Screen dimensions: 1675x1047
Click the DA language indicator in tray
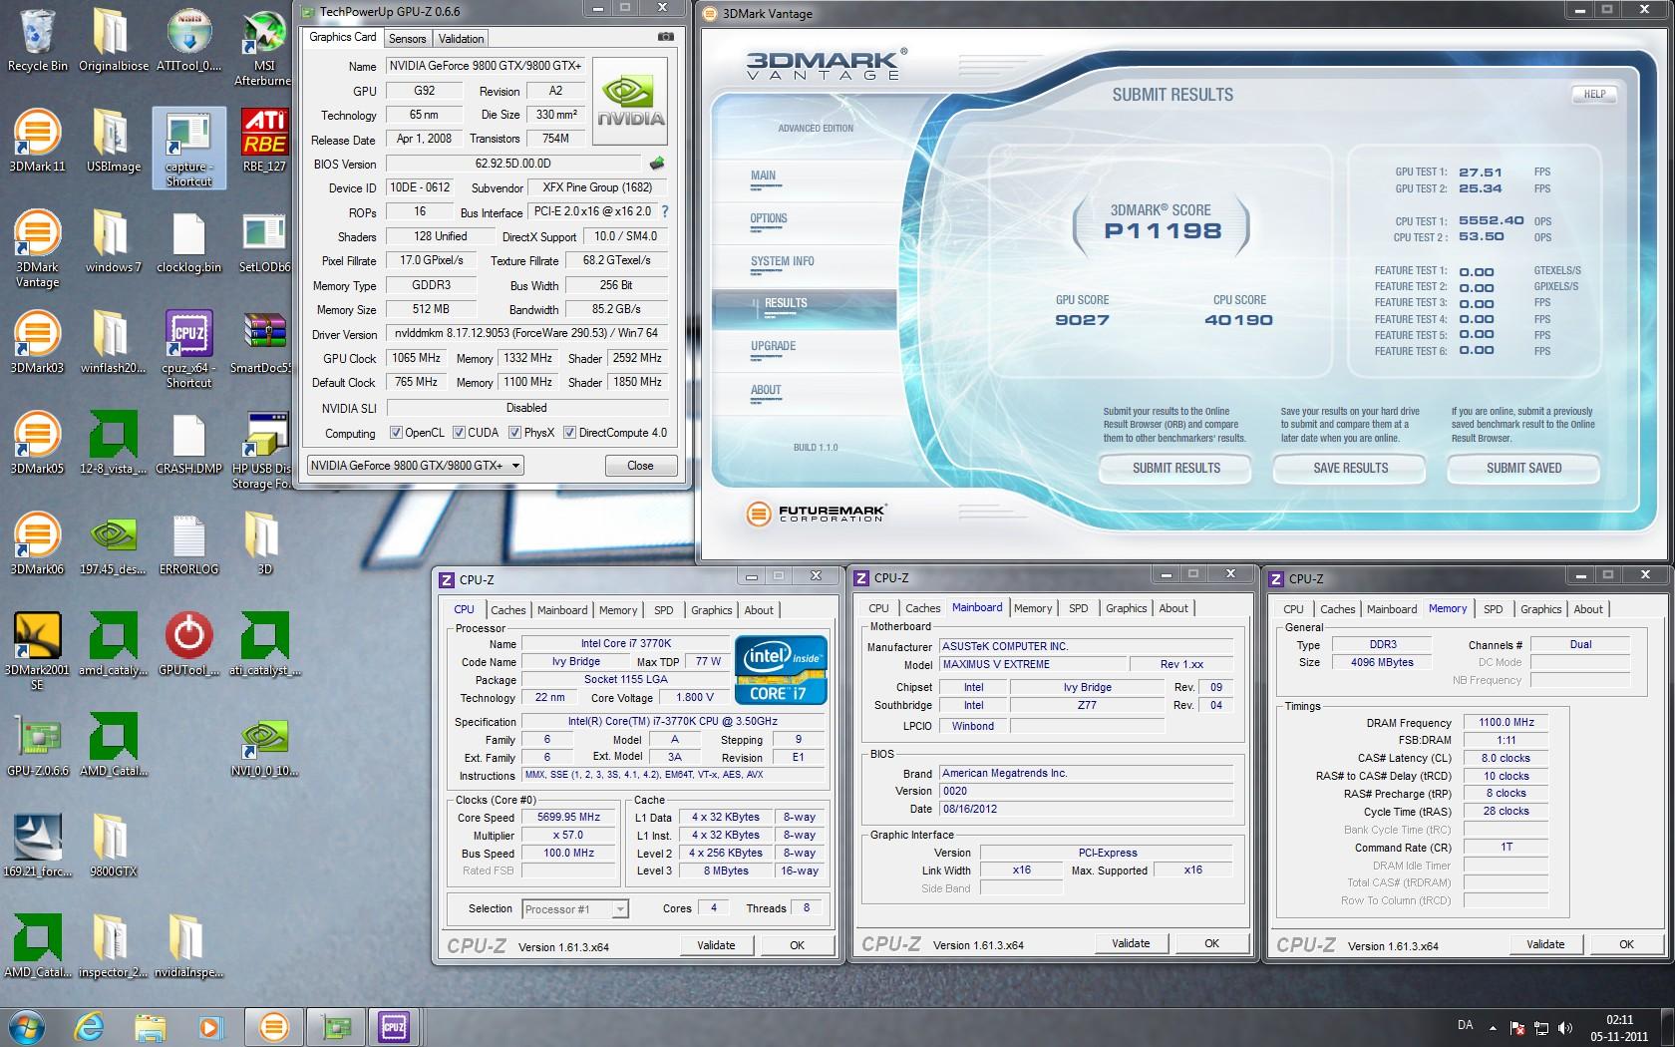coord(1465,1025)
